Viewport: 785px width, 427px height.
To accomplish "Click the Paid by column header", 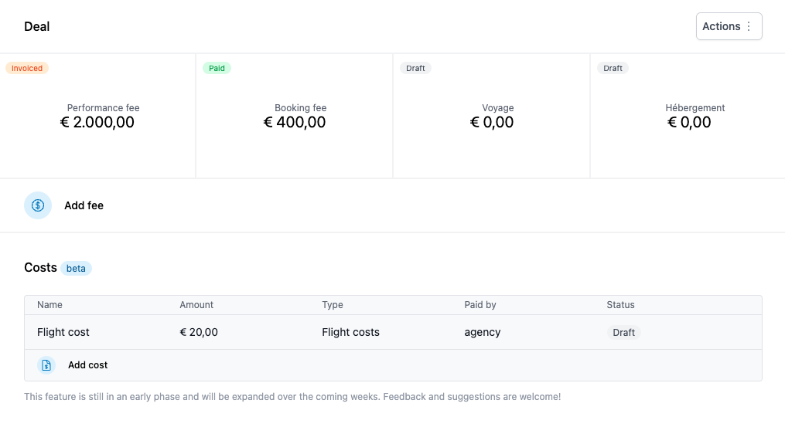I will [x=480, y=305].
